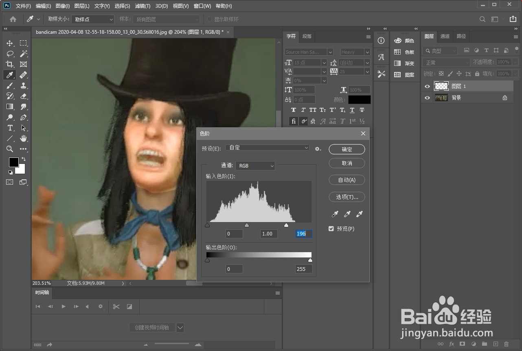Select the Dodge tool
522x351 pixels.
point(10,117)
